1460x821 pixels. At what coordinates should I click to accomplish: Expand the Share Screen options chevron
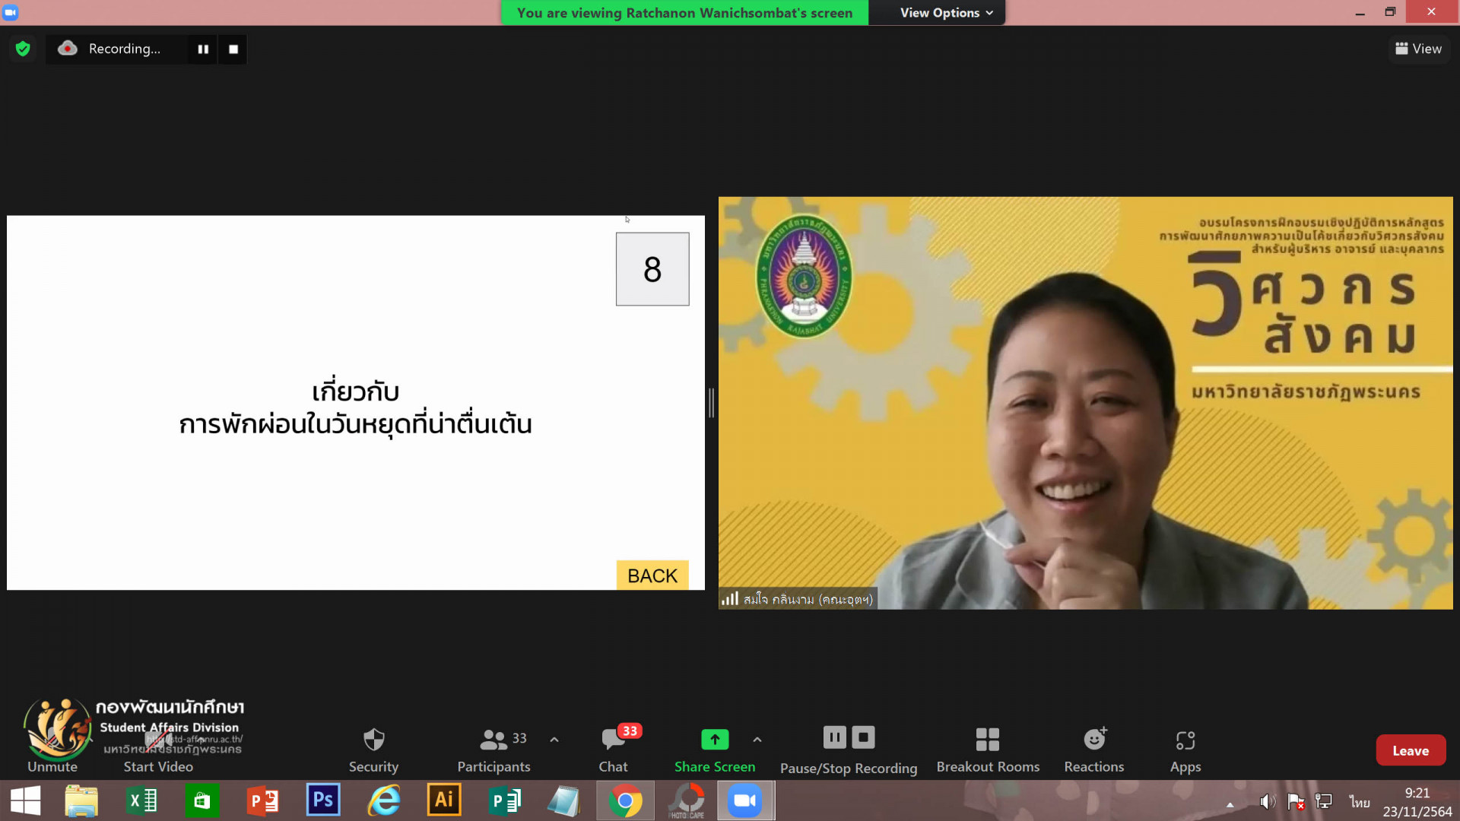pyautogui.click(x=757, y=739)
